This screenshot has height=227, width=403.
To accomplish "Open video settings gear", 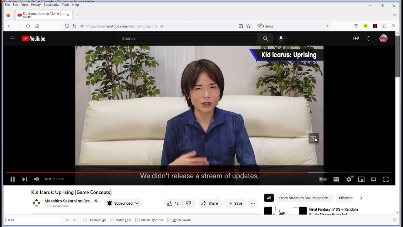I will point(349,179).
